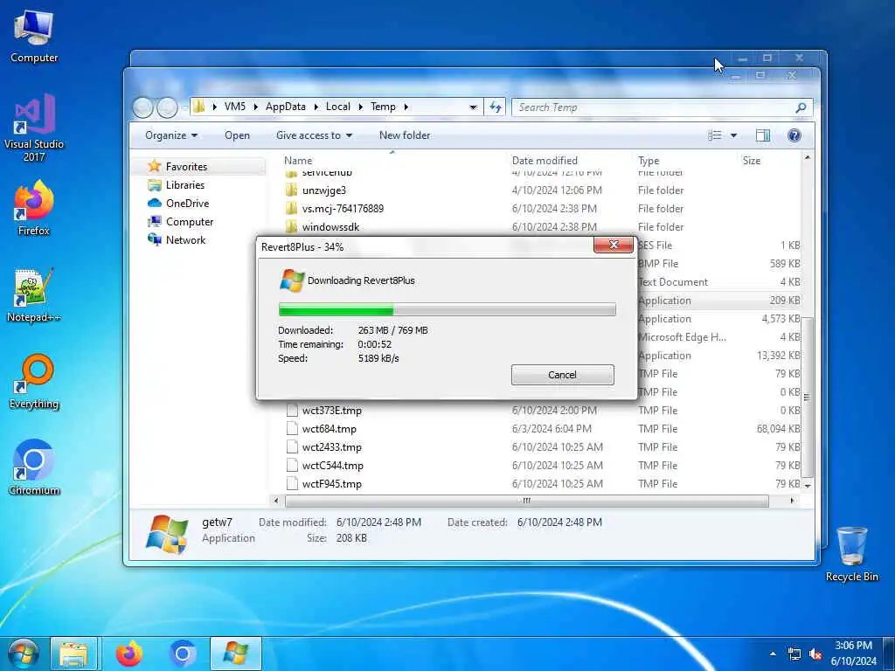Click the search magnifier icon

(x=801, y=107)
